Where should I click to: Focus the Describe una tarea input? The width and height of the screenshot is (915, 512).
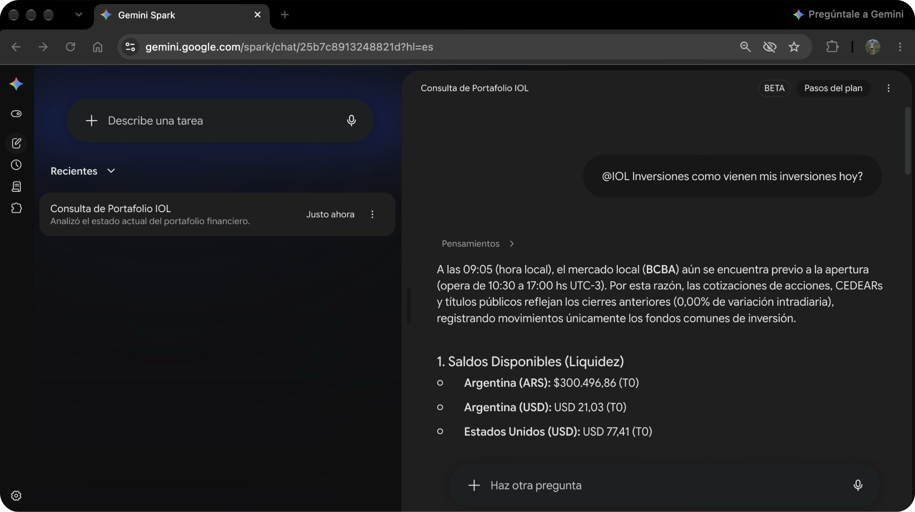pyautogui.click(x=220, y=121)
